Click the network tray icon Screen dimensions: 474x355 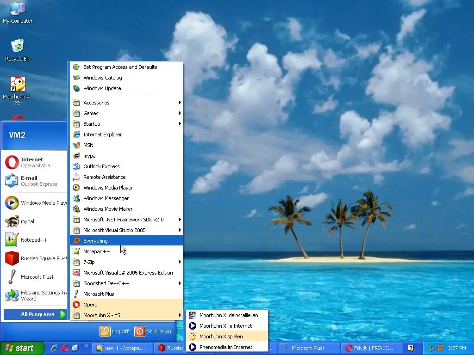coord(431,348)
